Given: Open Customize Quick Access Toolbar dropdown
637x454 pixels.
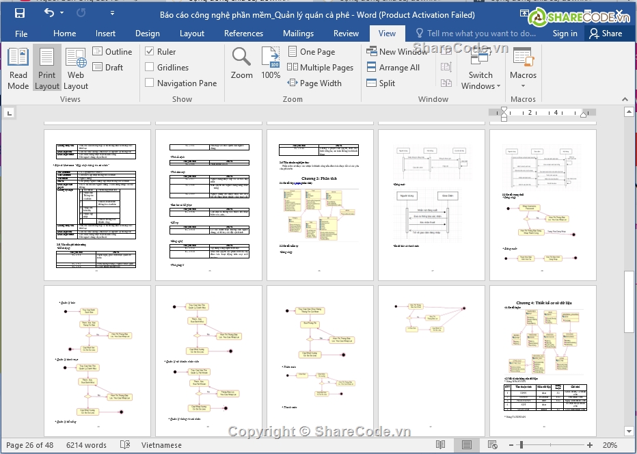Looking at the screenshot, I should pos(112,14).
